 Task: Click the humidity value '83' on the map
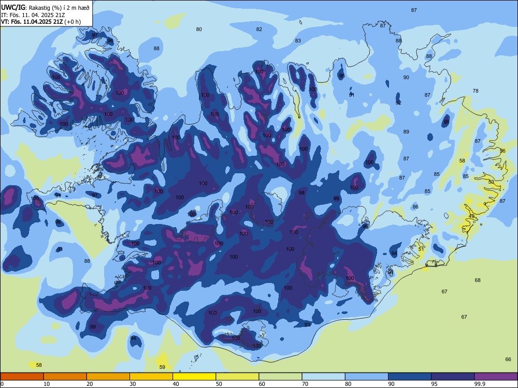coord(298,40)
